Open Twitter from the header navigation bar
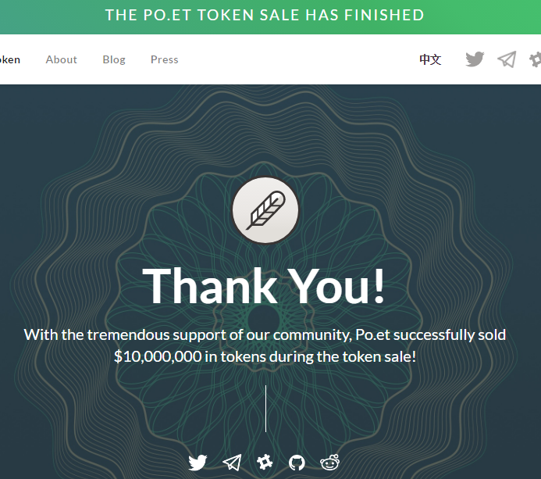Screen dimensions: 541x479 pos(475,59)
